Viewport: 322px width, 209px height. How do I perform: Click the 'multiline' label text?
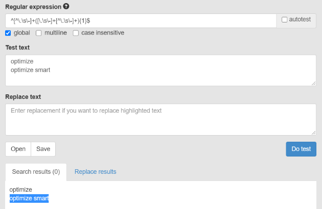tap(55, 33)
